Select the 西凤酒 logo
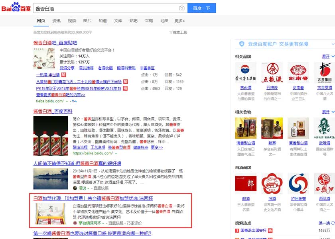335x239 pixels. coord(324,184)
